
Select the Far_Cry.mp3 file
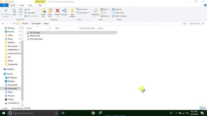[x=71, y=33]
